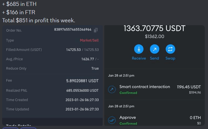Click the Receive label
Viewport: 208px width, 129px height.
[139, 58]
